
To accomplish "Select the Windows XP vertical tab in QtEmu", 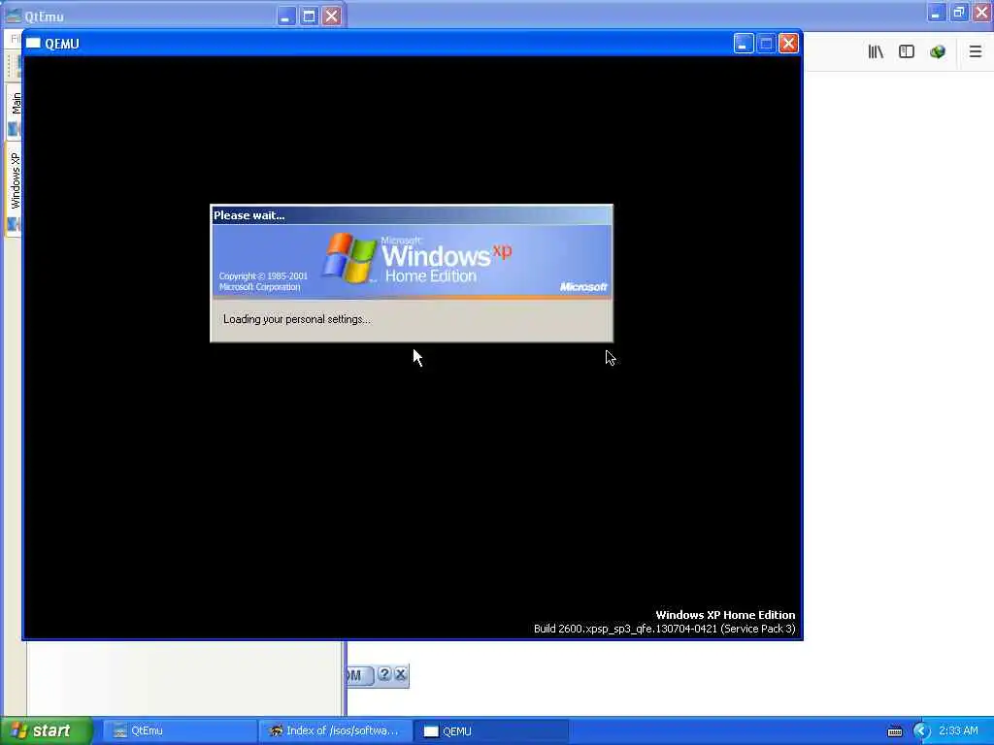I will click(x=14, y=190).
